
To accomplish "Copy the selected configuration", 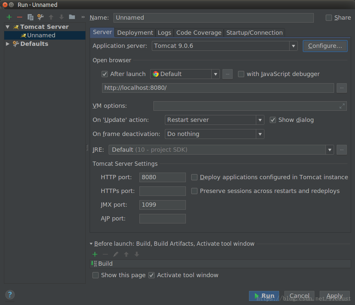I will click(30, 17).
